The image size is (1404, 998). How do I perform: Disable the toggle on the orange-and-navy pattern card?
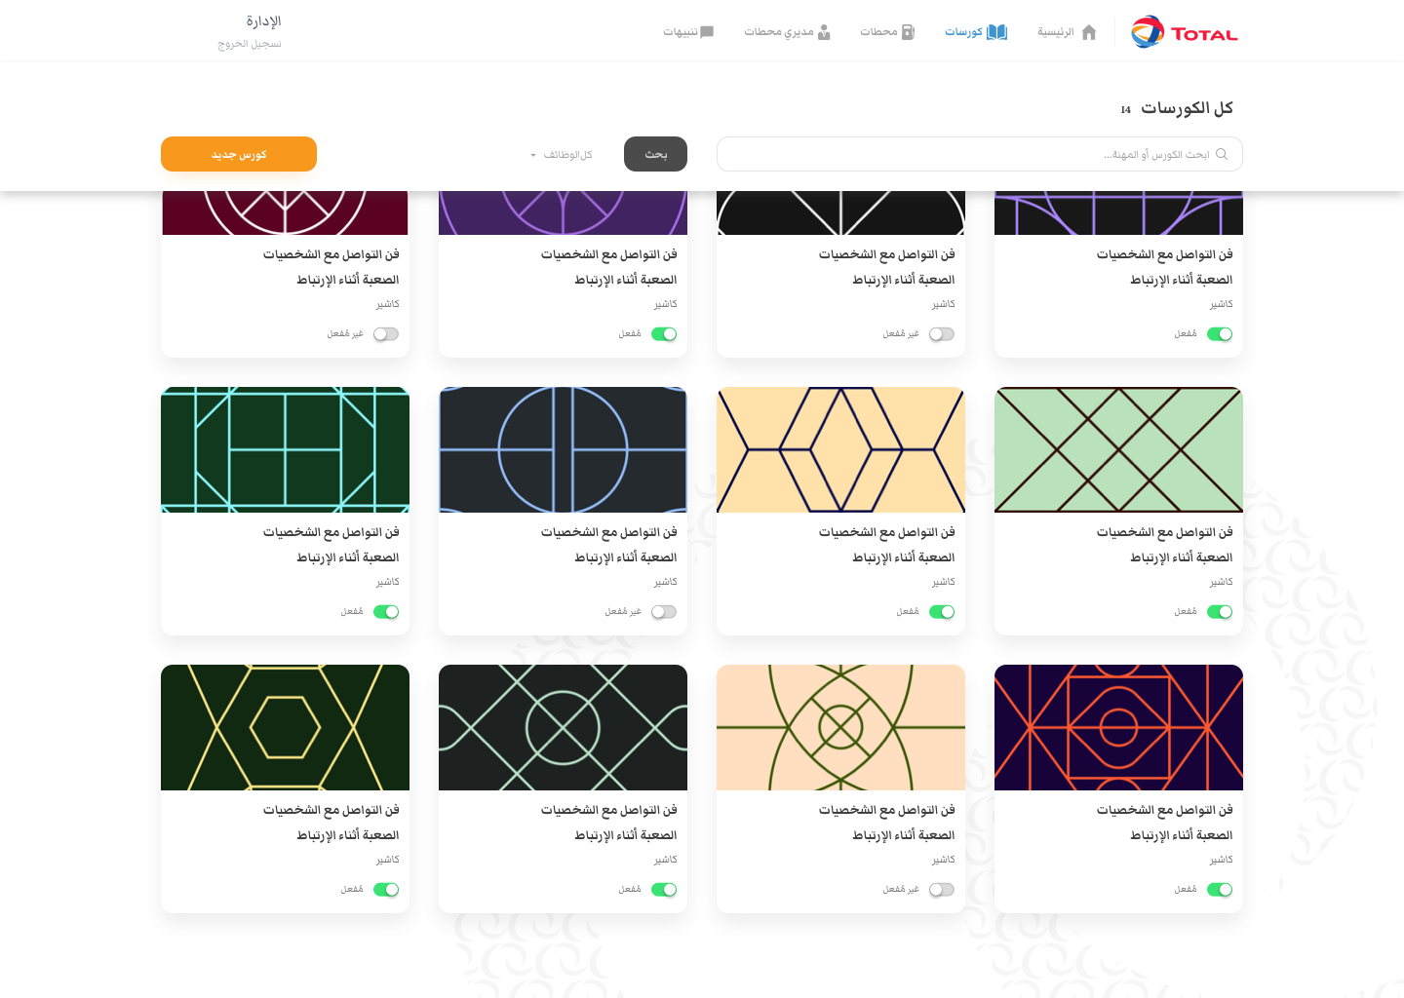click(x=1219, y=889)
